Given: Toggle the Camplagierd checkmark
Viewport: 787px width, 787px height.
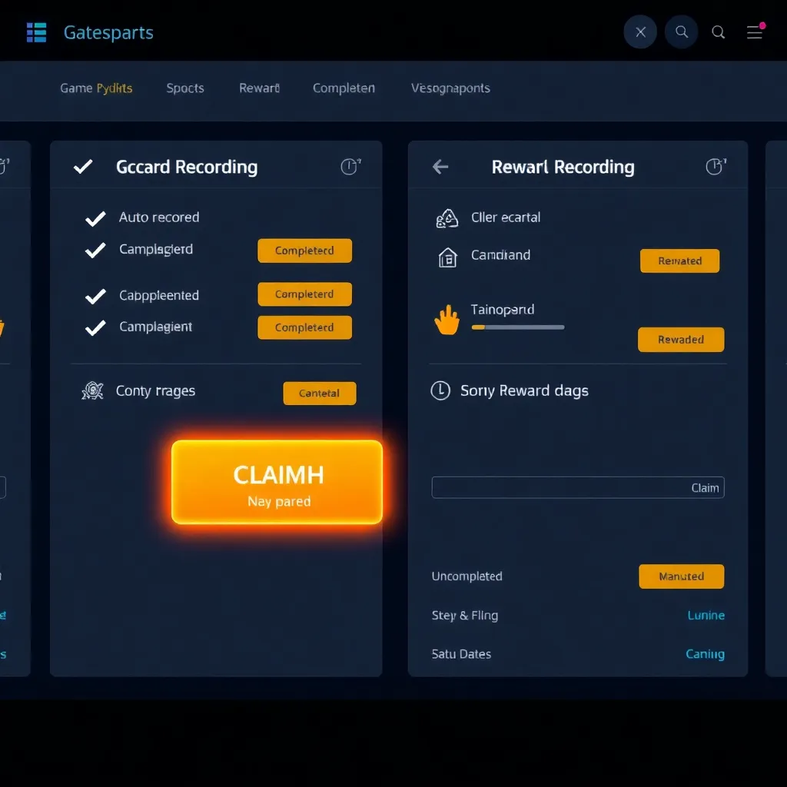Looking at the screenshot, I should 95,251.
